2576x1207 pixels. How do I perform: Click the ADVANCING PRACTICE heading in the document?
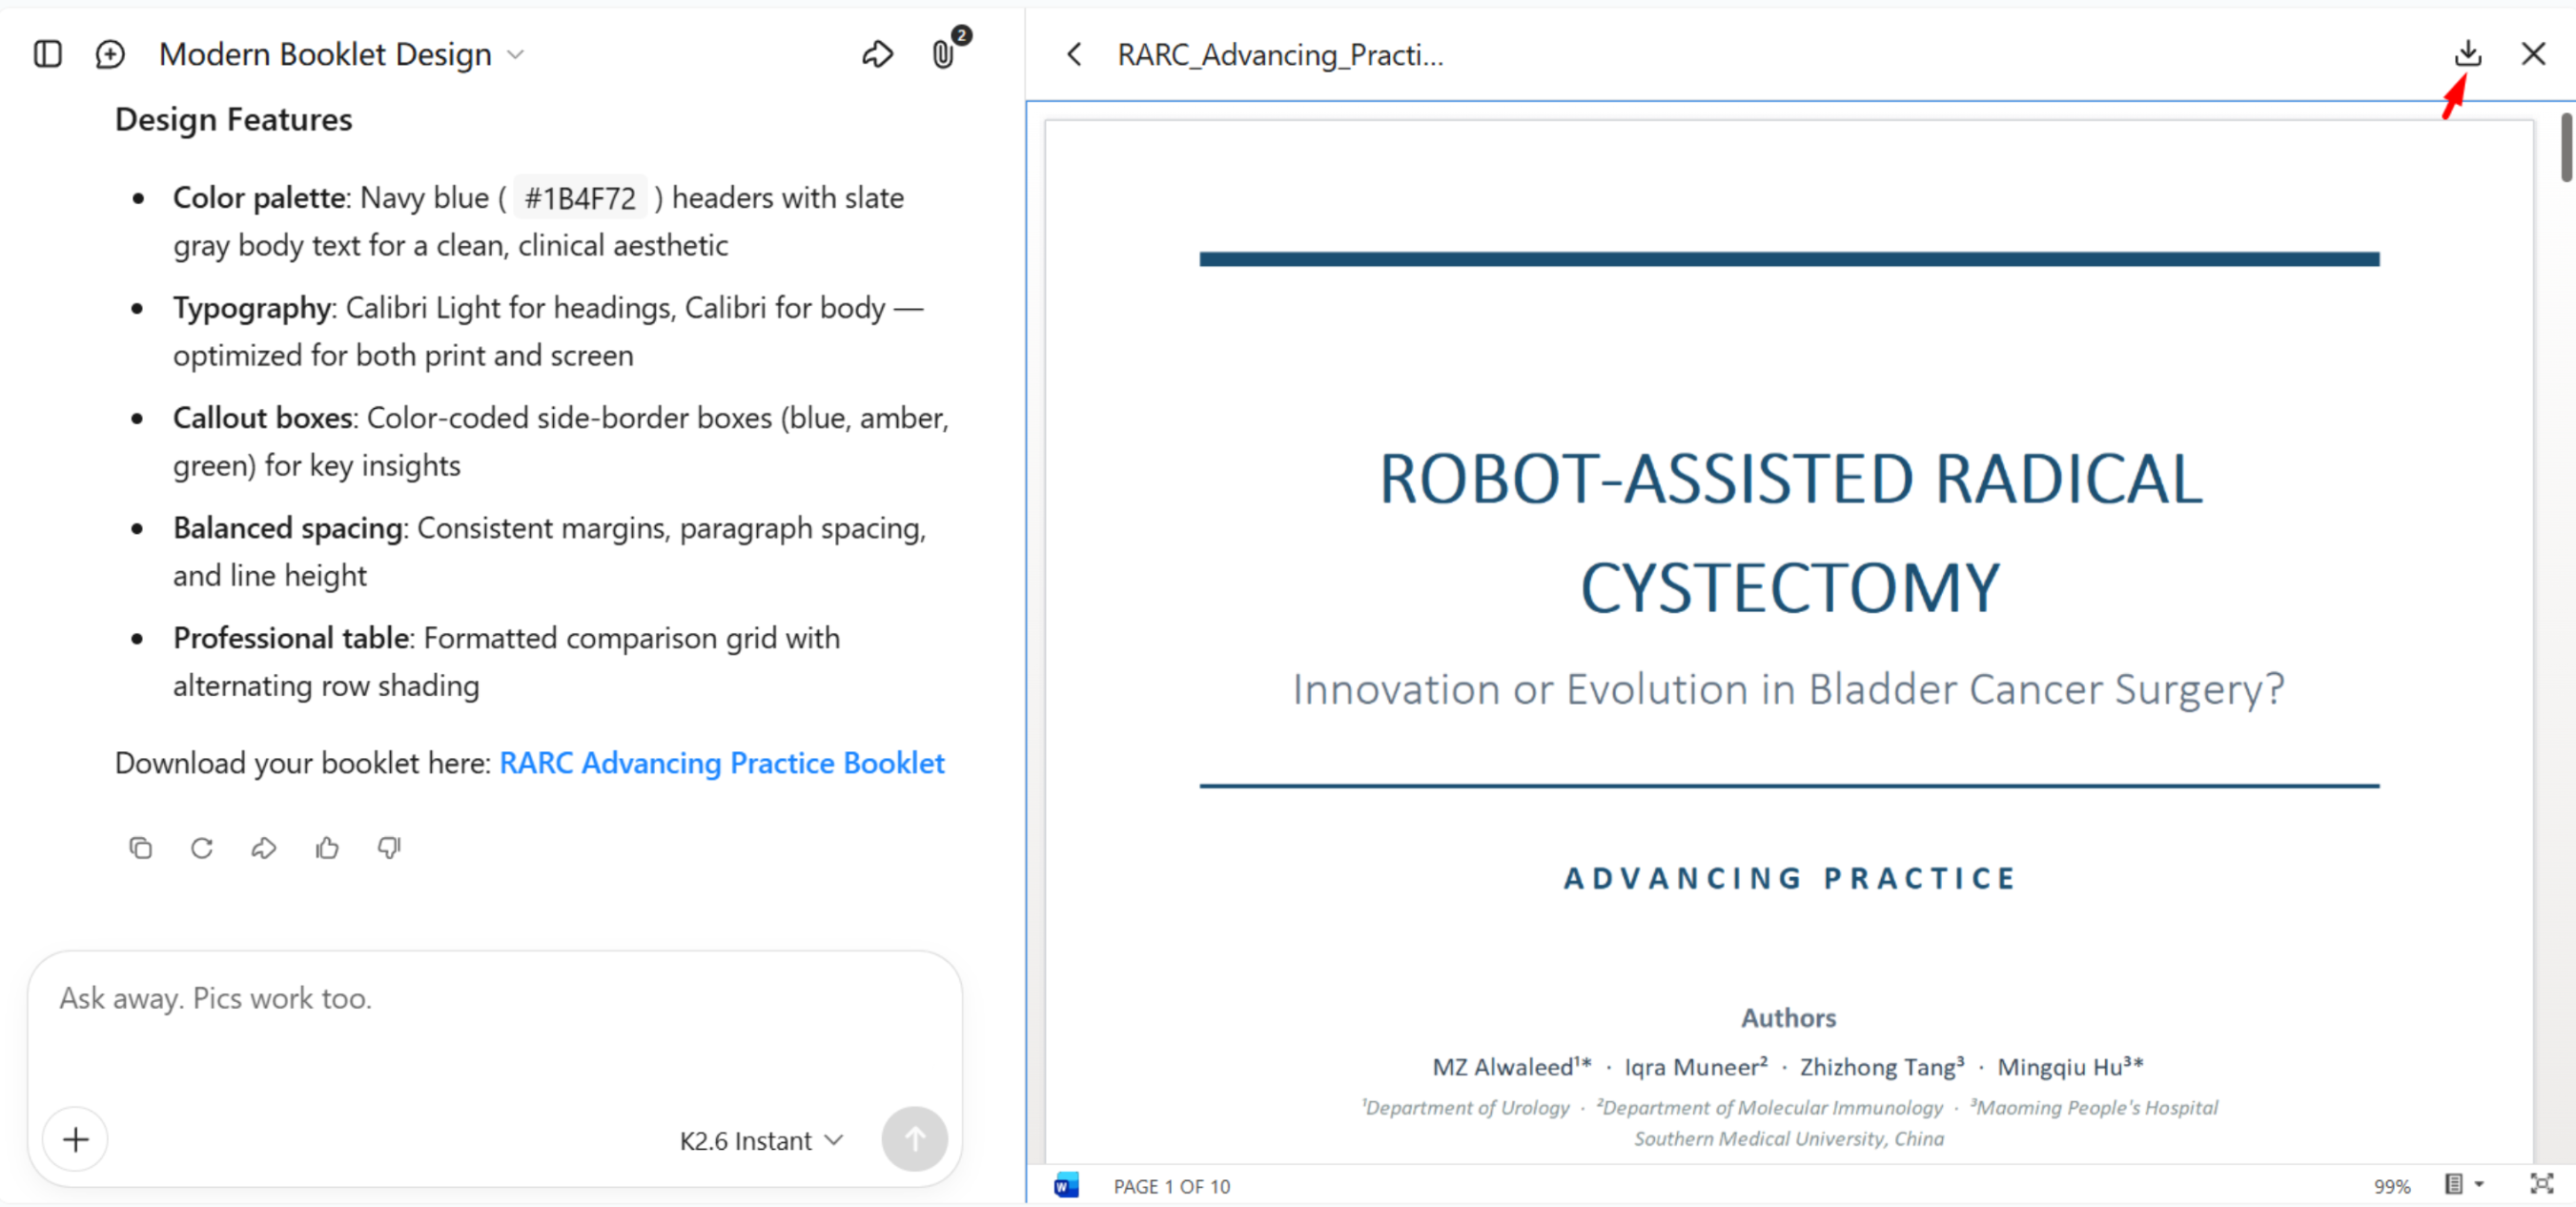click(x=1789, y=878)
